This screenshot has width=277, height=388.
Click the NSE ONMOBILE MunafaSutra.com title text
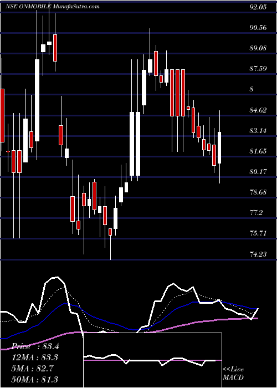[x=53, y=6]
